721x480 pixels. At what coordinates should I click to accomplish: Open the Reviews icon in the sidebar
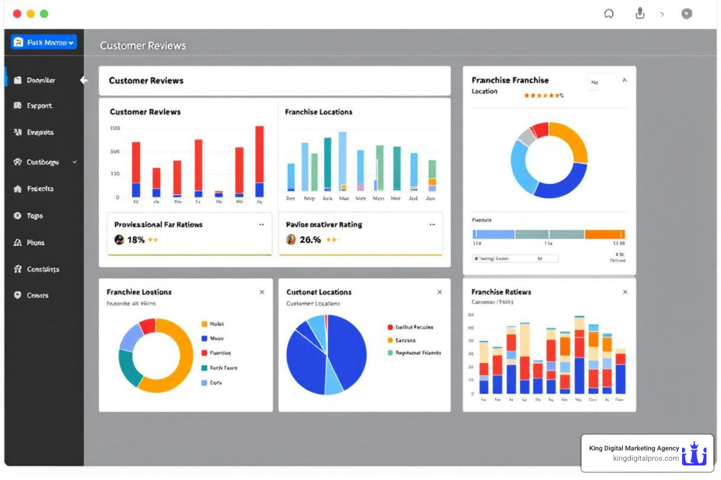tap(18, 133)
